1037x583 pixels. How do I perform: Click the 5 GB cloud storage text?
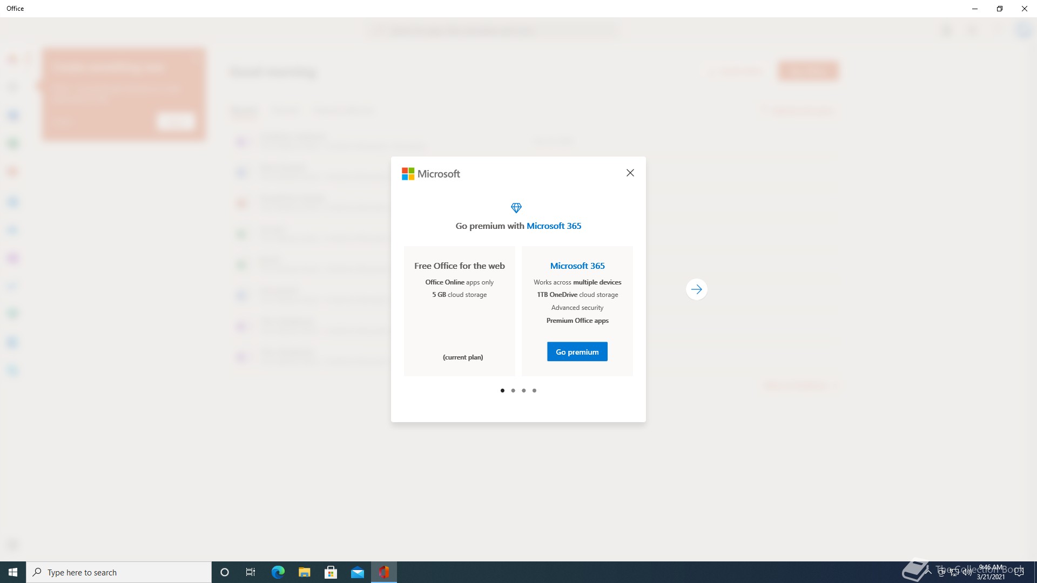click(x=460, y=295)
